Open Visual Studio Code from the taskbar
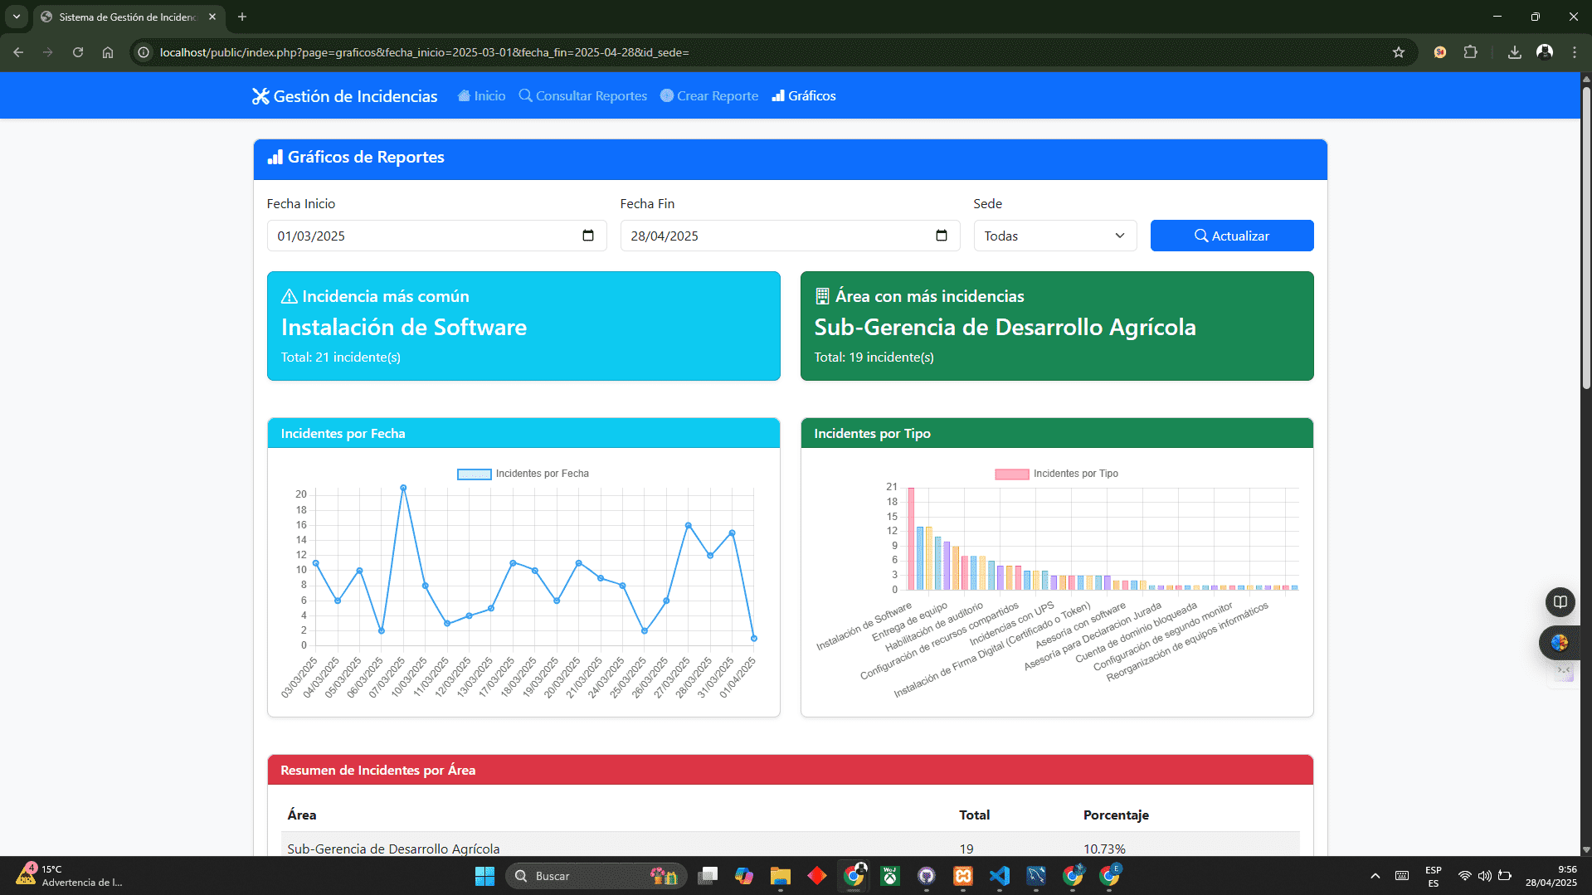The width and height of the screenshot is (1592, 895). [1000, 876]
